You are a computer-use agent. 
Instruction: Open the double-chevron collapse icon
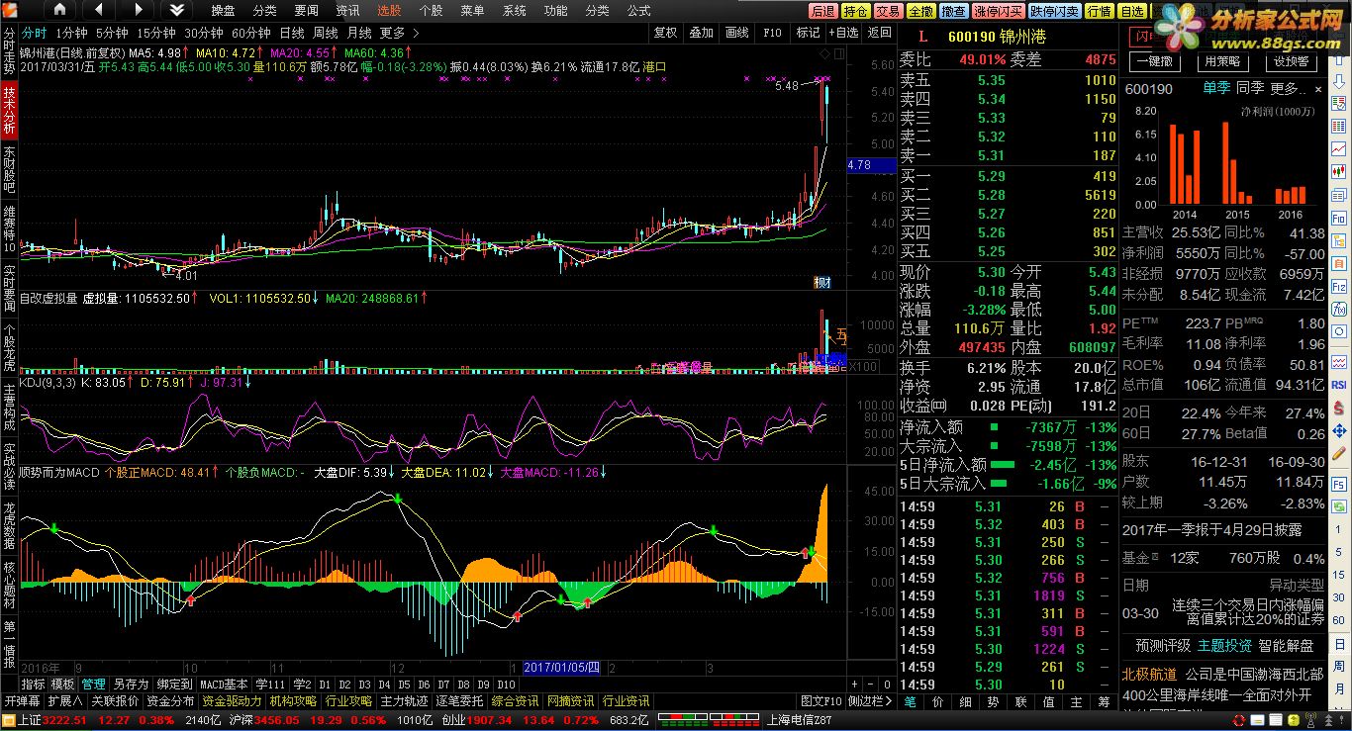175,10
